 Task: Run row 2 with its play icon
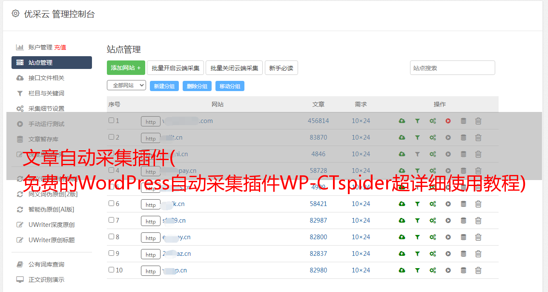pos(448,137)
